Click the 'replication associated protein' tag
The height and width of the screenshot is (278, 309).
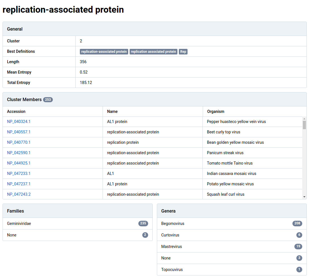pyautogui.click(x=153, y=52)
